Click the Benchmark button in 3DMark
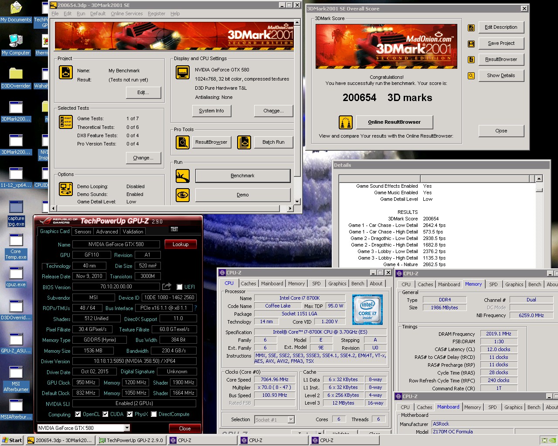Screen dimensions: 558x446 243,176
